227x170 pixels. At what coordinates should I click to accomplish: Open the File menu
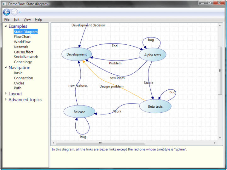7,20
